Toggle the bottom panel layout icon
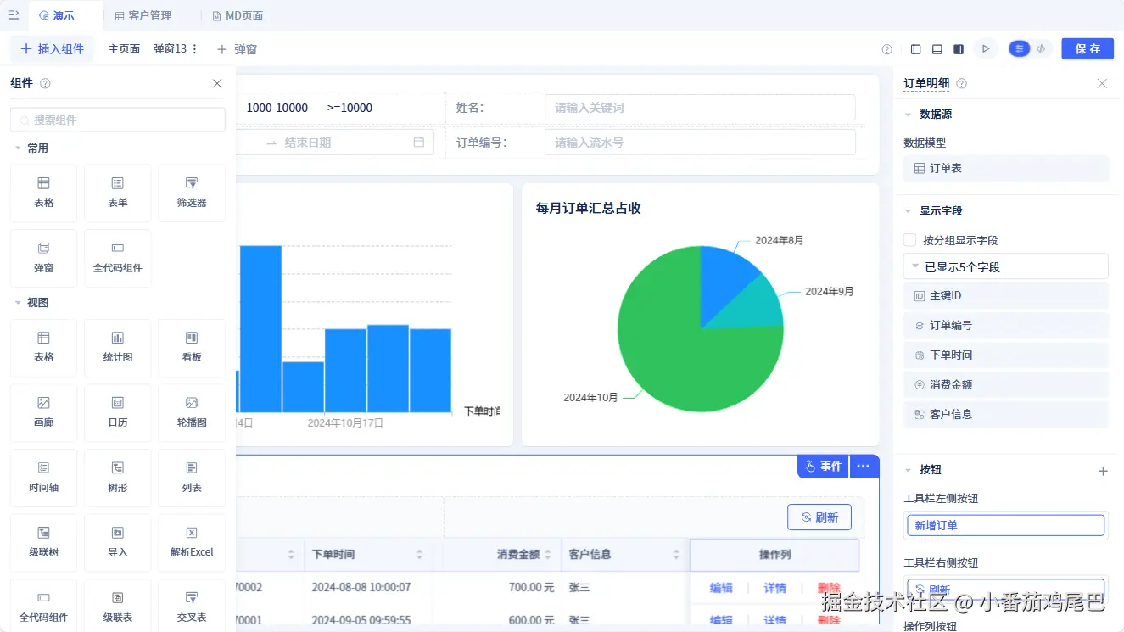This screenshot has width=1124, height=632. tap(937, 49)
